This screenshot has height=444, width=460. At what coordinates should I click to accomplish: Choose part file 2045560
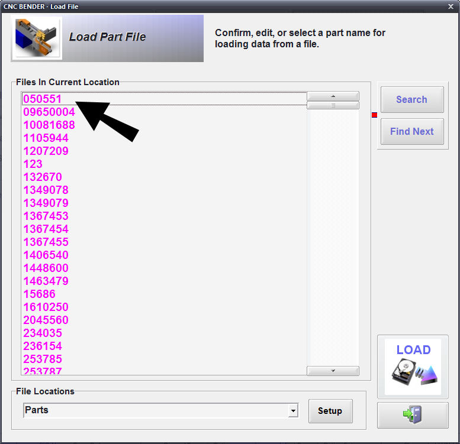pyautogui.click(x=46, y=320)
